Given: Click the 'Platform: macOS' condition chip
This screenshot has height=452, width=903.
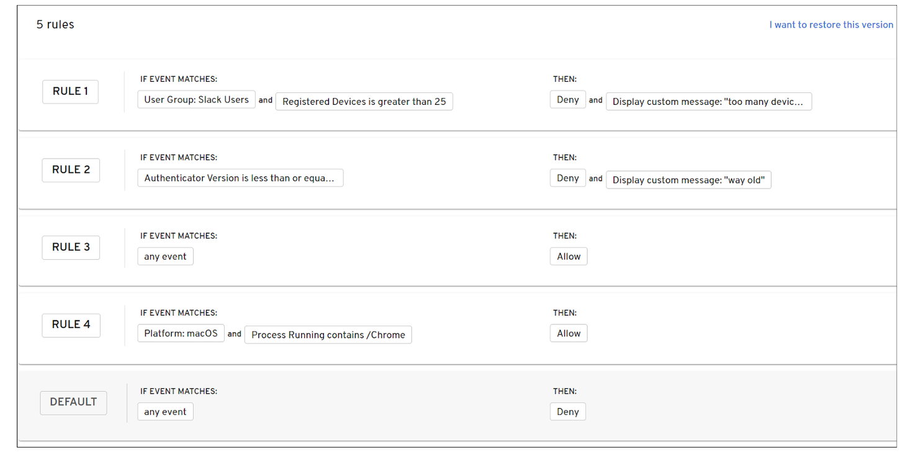Looking at the screenshot, I should tap(181, 334).
